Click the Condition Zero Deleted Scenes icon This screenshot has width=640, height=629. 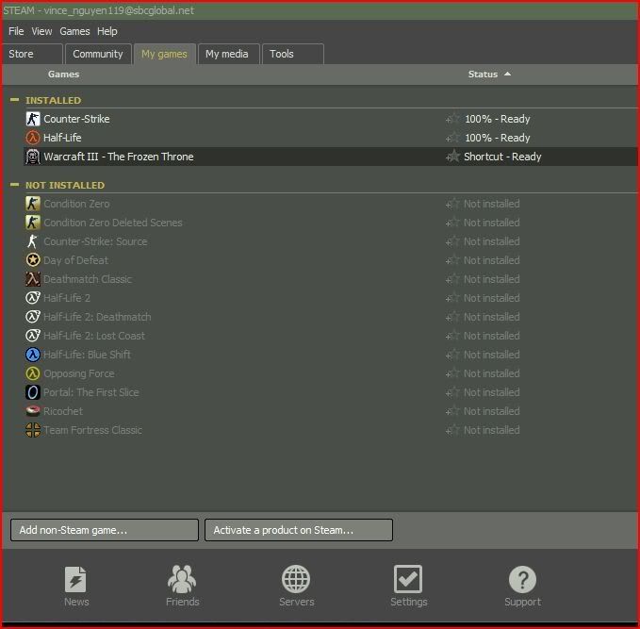(33, 223)
